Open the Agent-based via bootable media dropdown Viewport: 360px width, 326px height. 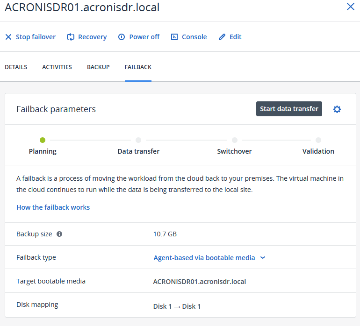tap(209, 258)
